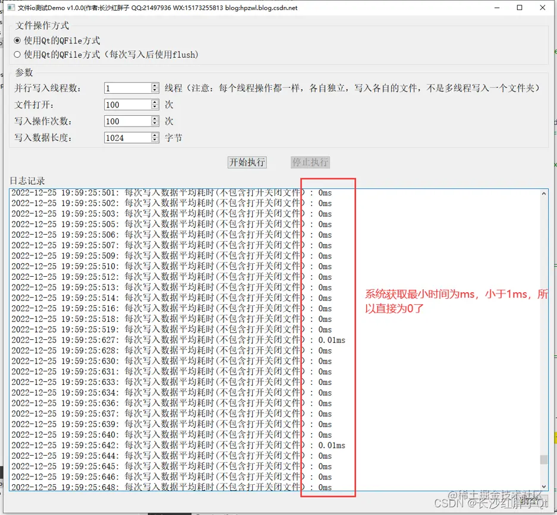Increase the write operation count (写入操作次数)
The width and height of the screenshot is (557, 515).
[x=155, y=119]
